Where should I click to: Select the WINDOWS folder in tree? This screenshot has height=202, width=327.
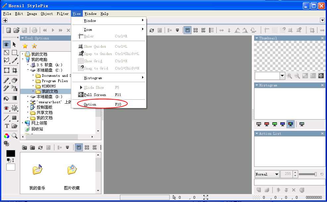pyautogui.click(x=49, y=86)
